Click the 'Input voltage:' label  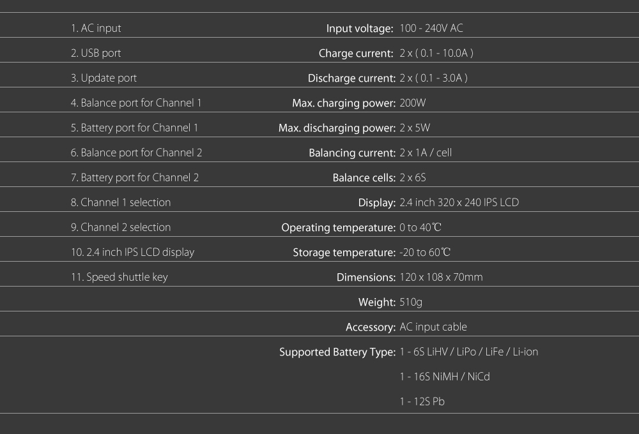coord(359,29)
